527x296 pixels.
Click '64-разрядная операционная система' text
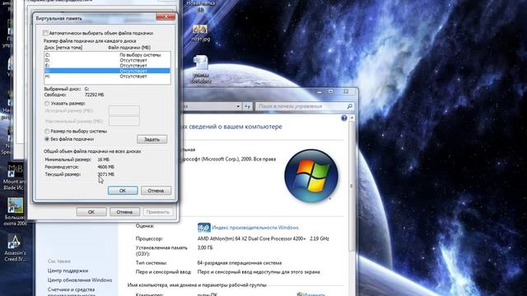click(240, 263)
